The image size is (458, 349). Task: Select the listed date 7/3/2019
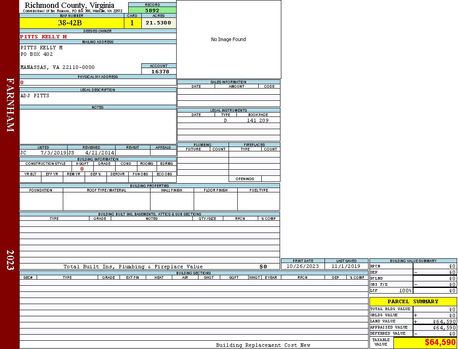coord(53,153)
